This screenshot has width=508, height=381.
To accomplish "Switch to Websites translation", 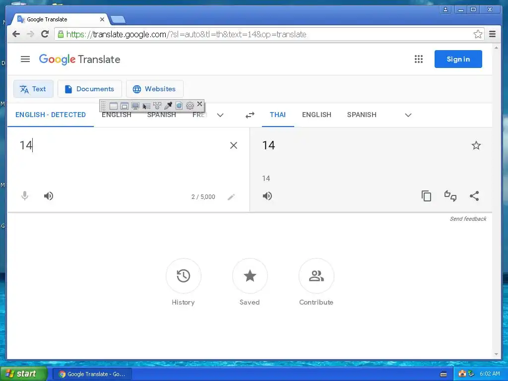I will point(155,89).
